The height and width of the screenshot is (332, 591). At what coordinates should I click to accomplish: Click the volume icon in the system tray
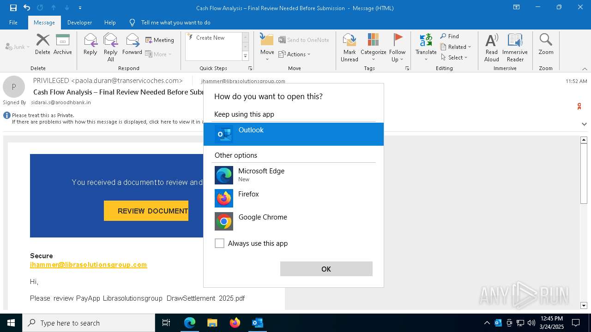coord(531,323)
